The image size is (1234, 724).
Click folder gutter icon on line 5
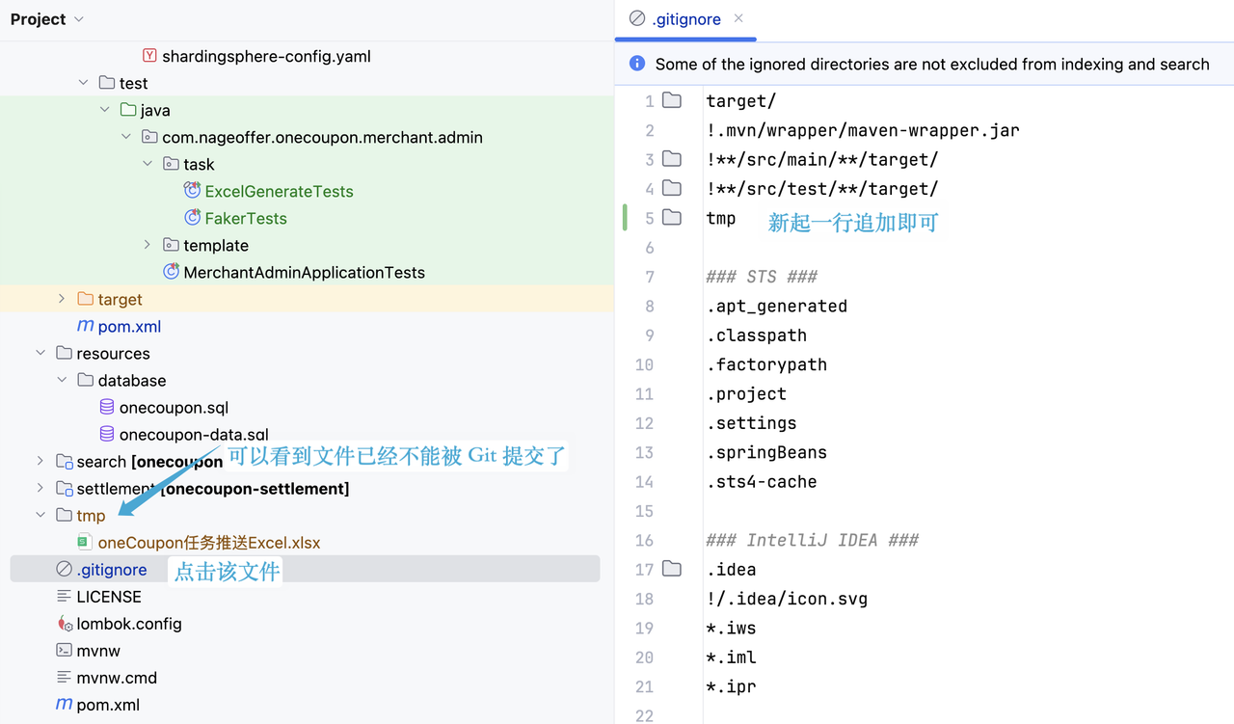pyautogui.click(x=672, y=217)
